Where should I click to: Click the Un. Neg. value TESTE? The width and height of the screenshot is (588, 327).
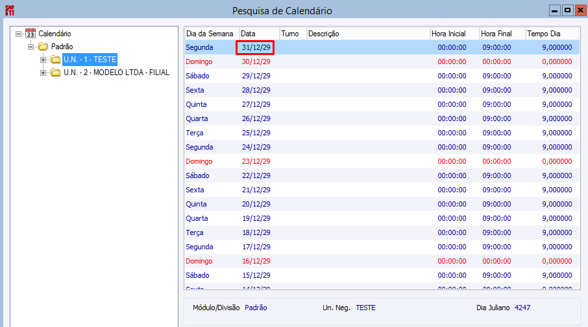[365, 308]
